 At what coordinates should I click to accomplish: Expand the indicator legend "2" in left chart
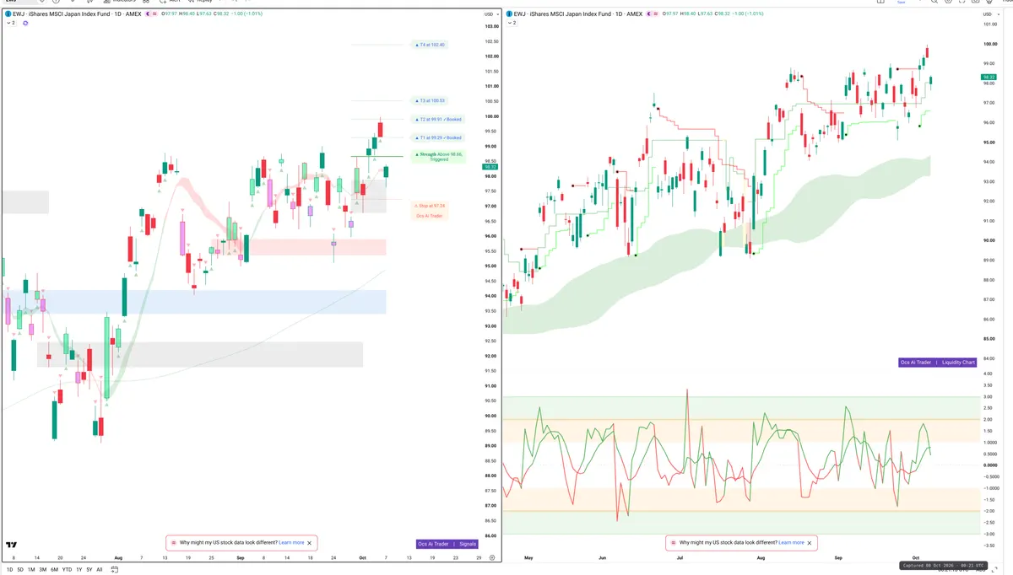(x=10, y=23)
